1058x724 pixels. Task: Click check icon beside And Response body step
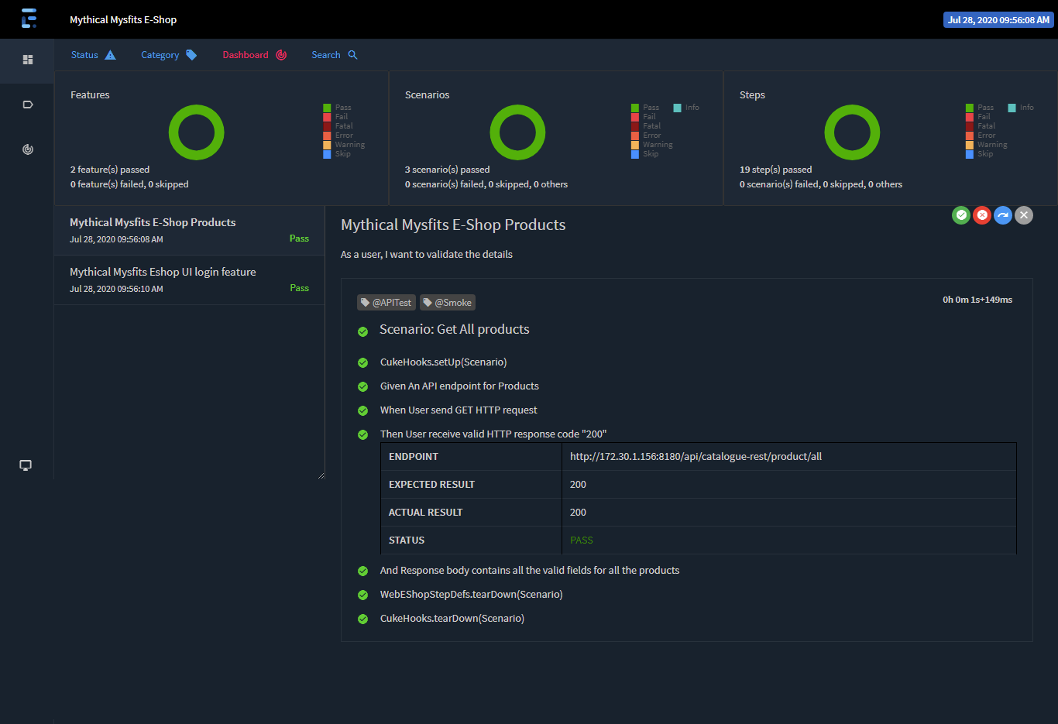click(x=362, y=571)
